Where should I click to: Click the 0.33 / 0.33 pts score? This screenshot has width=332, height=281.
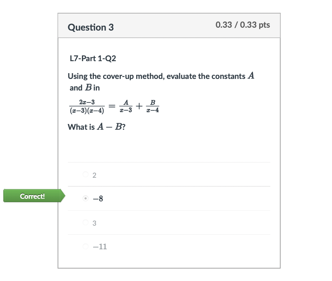242,25
